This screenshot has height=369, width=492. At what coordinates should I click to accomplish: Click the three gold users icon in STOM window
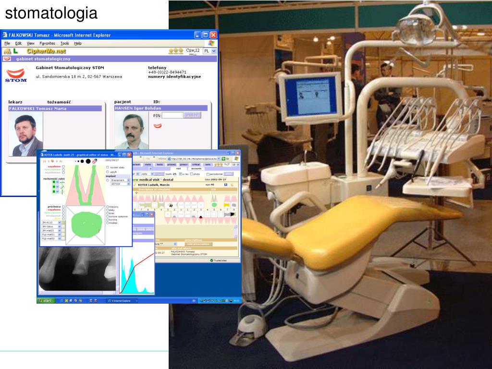(176, 51)
